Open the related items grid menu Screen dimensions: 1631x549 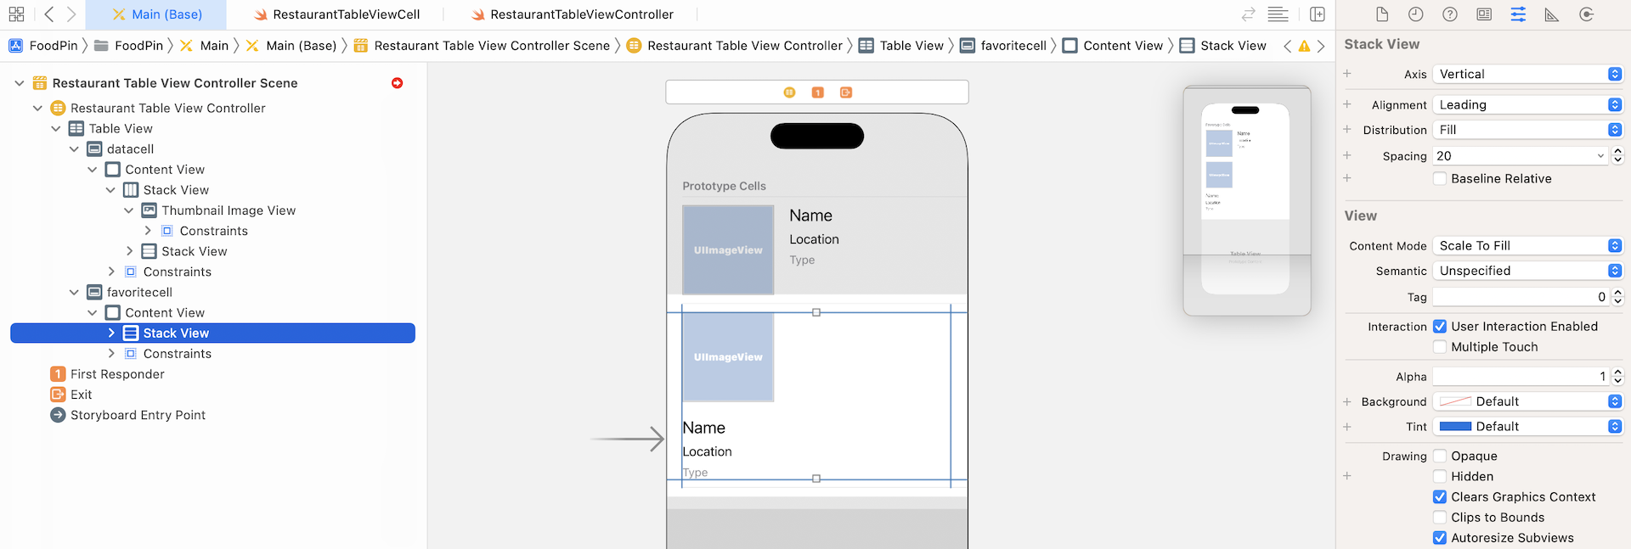(x=16, y=14)
